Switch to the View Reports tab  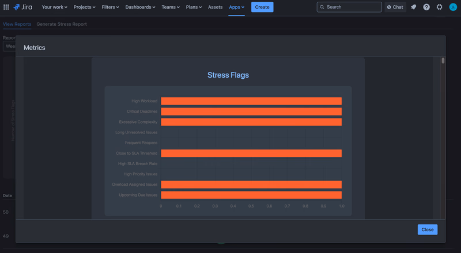coord(17,24)
